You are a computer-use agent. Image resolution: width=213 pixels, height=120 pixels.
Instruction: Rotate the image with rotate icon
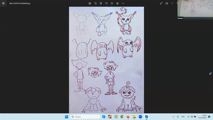pyautogui.click(x=96, y=3)
